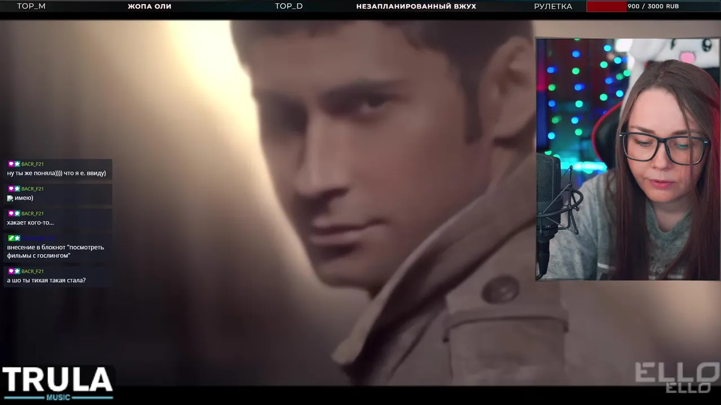Screen dimensions: 721x405
Task: Click the streamer webcam overlay
Action: click(x=627, y=159)
